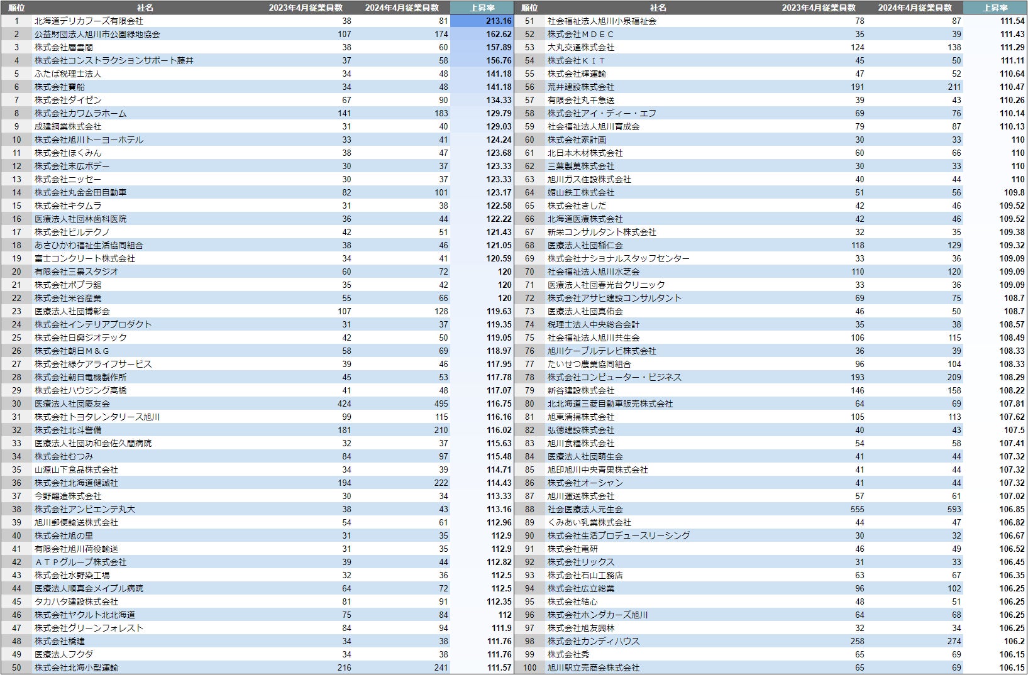The width and height of the screenshot is (1028, 675).
Task: Click the employee count 241
Action: click(441, 667)
